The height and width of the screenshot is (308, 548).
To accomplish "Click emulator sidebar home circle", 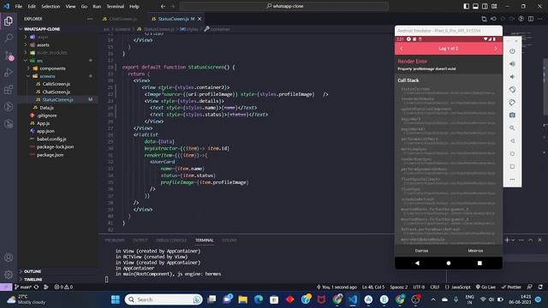I will coord(512,154).
